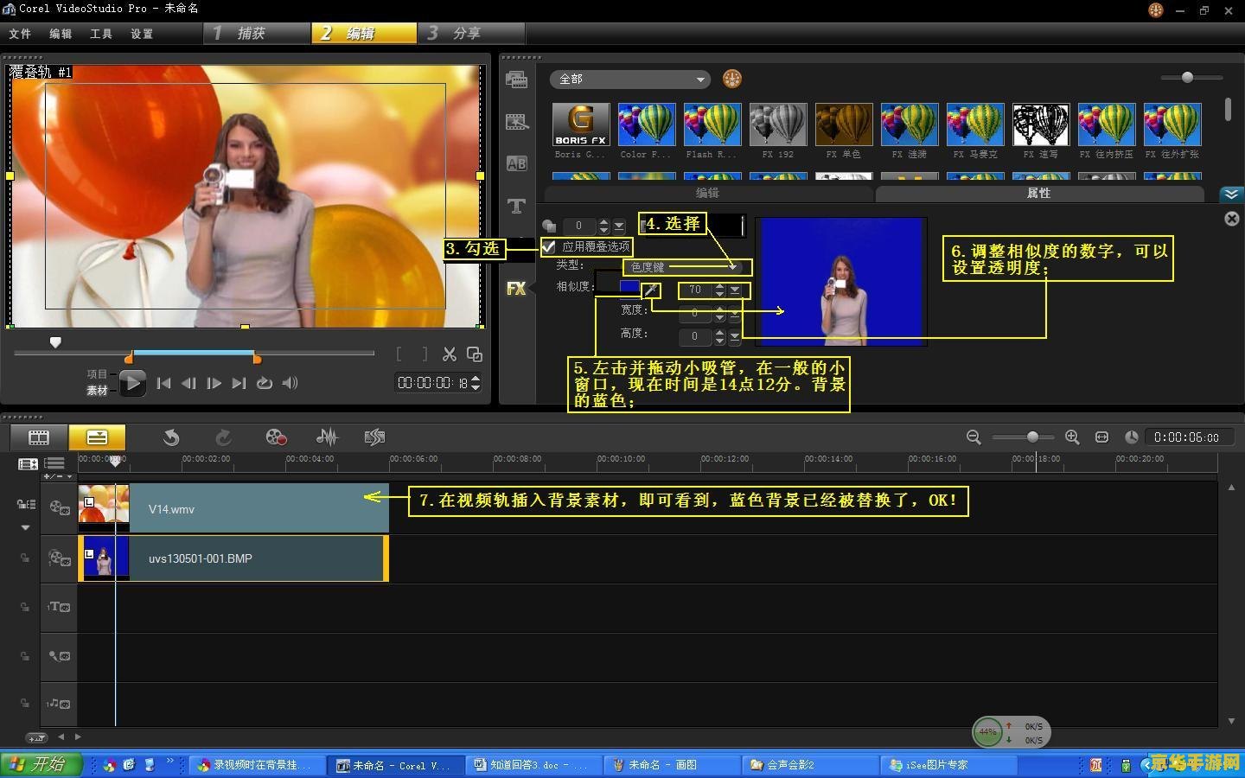This screenshot has width=1245, height=778.
Task: Open the 文件 menu
Action: pyautogui.click(x=20, y=34)
